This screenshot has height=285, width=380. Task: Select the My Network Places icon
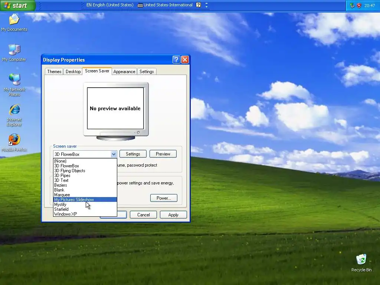pos(14,85)
